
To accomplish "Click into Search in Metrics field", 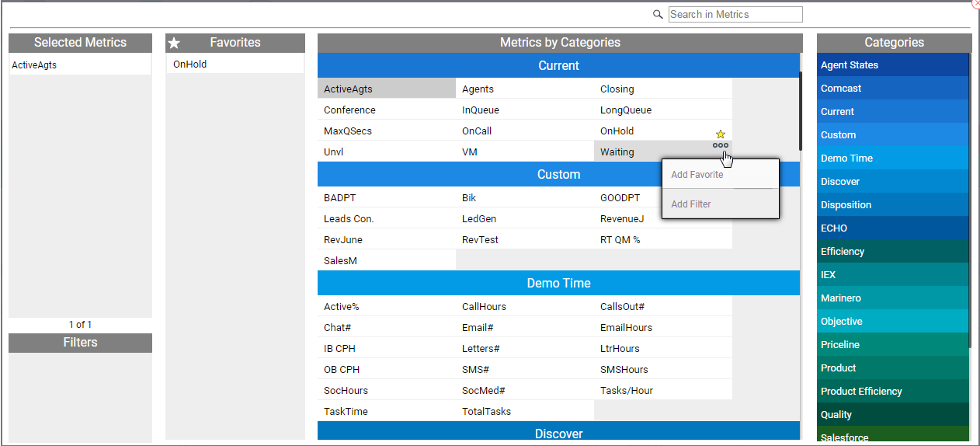I will pyautogui.click(x=735, y=14).
